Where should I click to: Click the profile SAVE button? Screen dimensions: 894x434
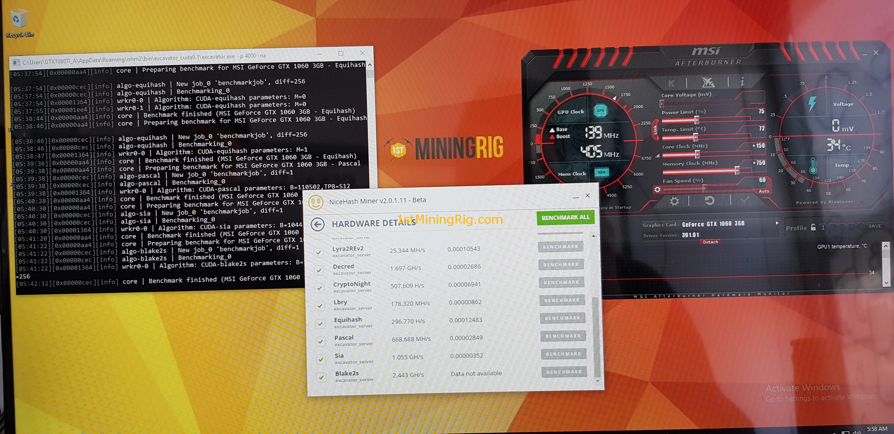point(875,226)
